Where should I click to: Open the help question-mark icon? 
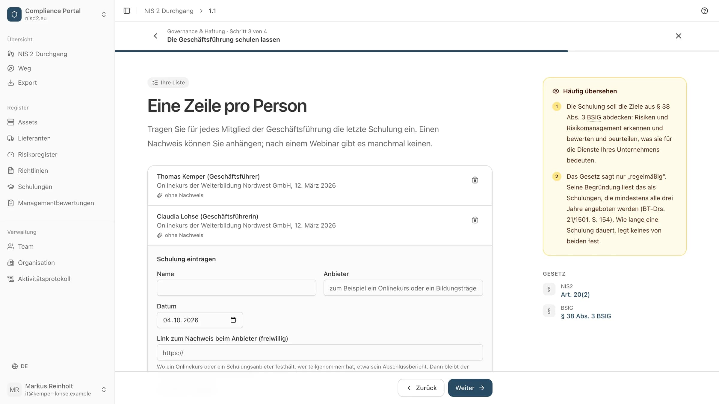[704, 11]
